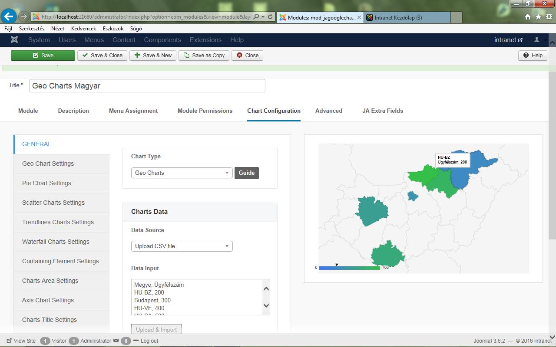Click the browser refresh icon
The image size is (556, 347).
tap(270, 17)
